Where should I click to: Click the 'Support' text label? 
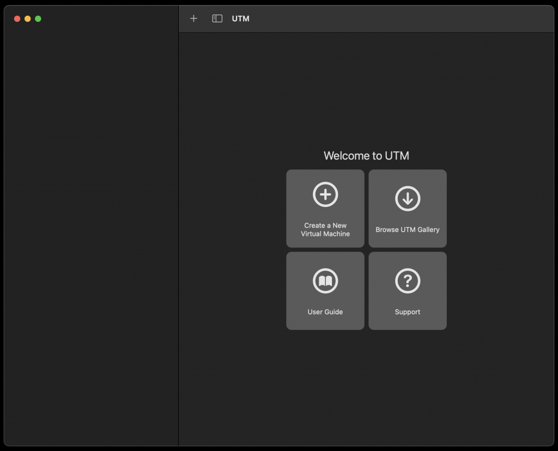click(408, 312)
